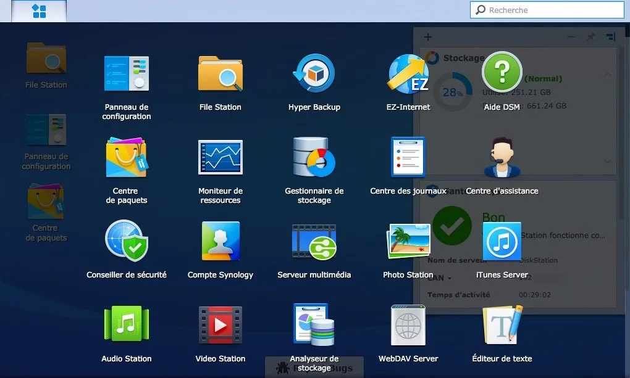
Task: Launch Photo Station
Action: (x=408, y=240)
